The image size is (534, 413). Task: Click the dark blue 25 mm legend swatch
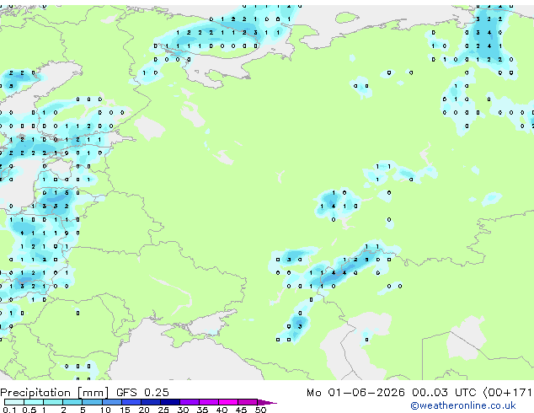coord(170,402)
